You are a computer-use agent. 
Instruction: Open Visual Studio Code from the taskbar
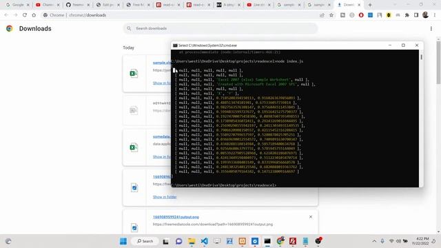pos(205,241)
